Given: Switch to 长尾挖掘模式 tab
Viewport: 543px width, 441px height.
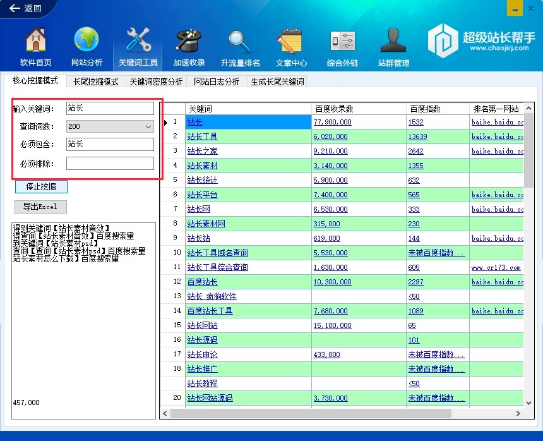Looking at the screenshot, I should click(x=95, y=82).
